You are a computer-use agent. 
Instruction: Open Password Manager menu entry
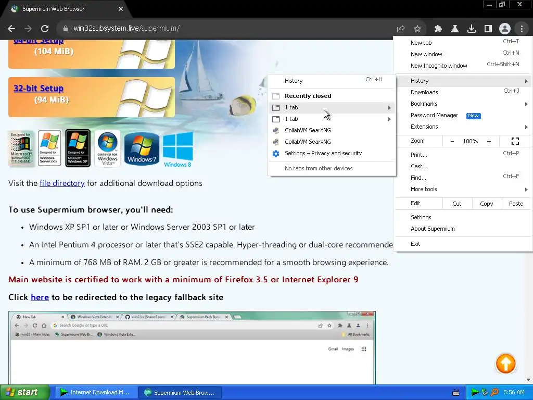pos(463,115)
